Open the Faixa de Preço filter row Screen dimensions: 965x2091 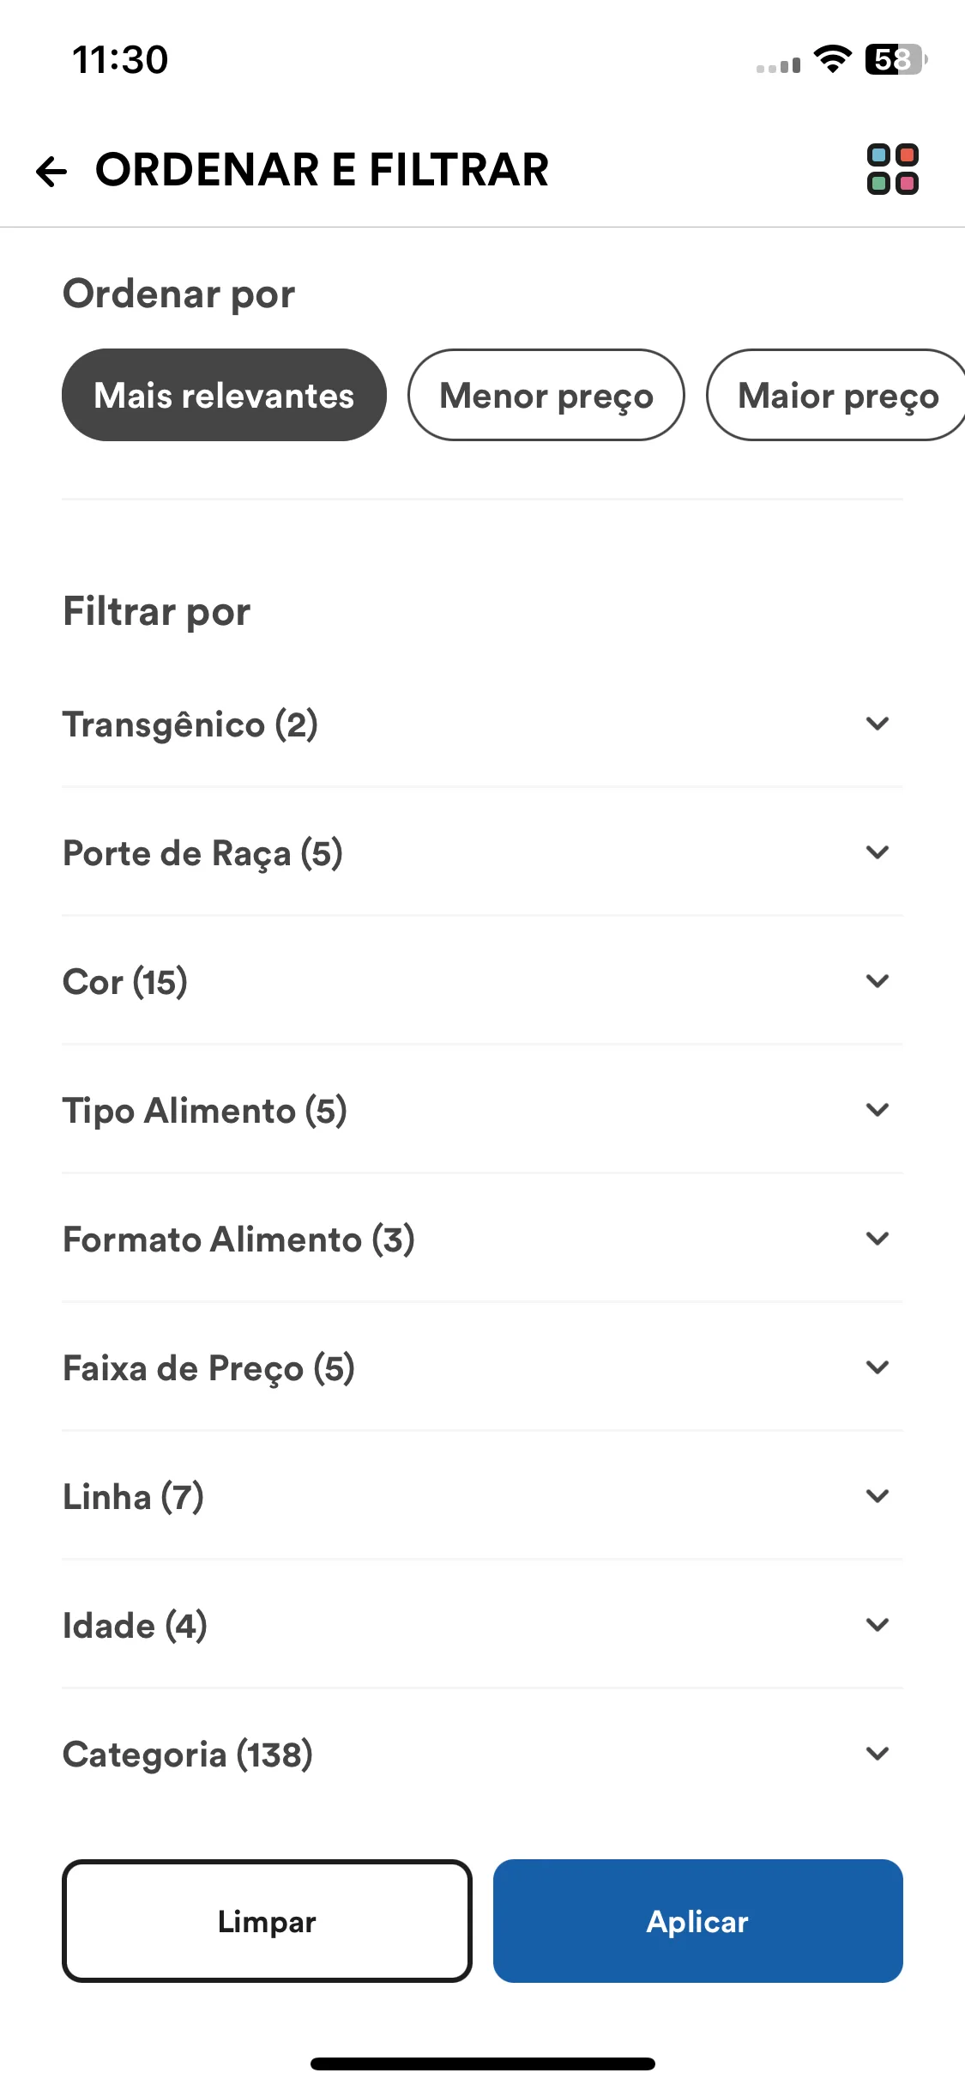click(x=482, y=1367)
